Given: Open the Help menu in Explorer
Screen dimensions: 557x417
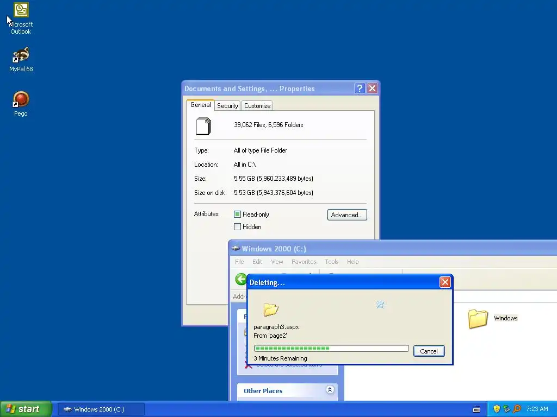Looking at the screenshot, I should coord(352,262).
